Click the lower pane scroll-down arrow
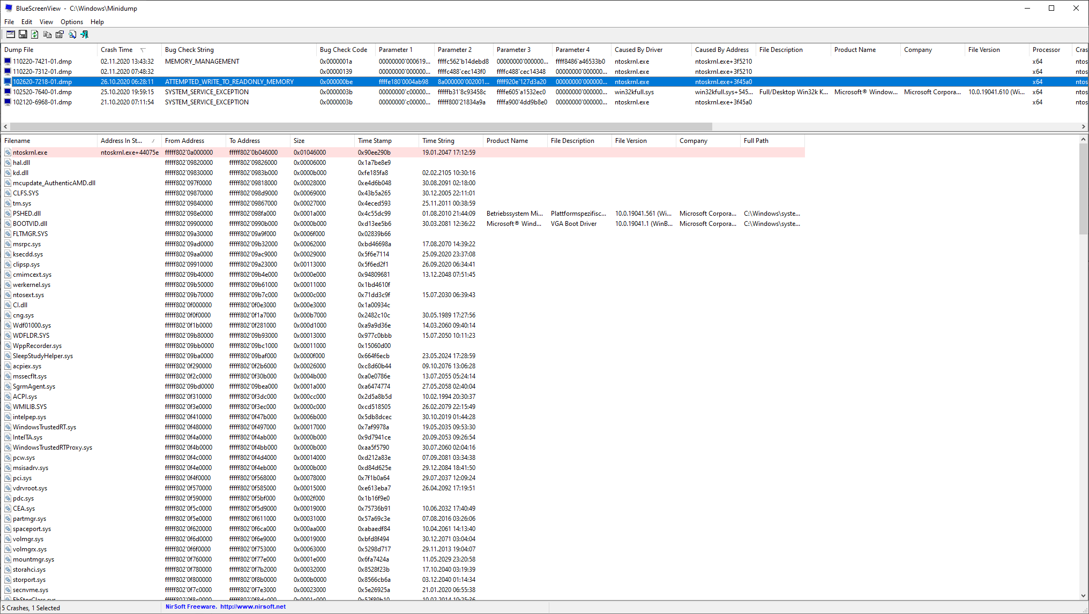The image size is (1089, 614). point(1084,595)
